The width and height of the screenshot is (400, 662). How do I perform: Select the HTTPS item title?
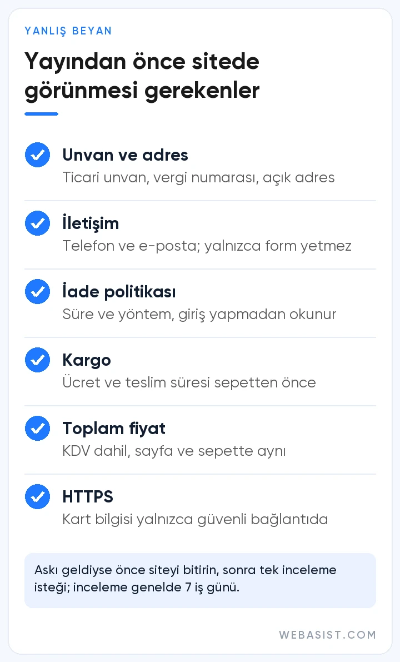tap(88, 497)
